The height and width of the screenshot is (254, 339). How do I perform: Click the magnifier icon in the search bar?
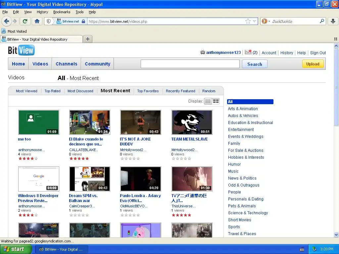click(x=322, y=21)
